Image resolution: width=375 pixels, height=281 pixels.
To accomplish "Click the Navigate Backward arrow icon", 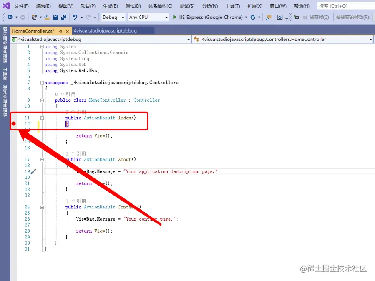I will [10, 17].
